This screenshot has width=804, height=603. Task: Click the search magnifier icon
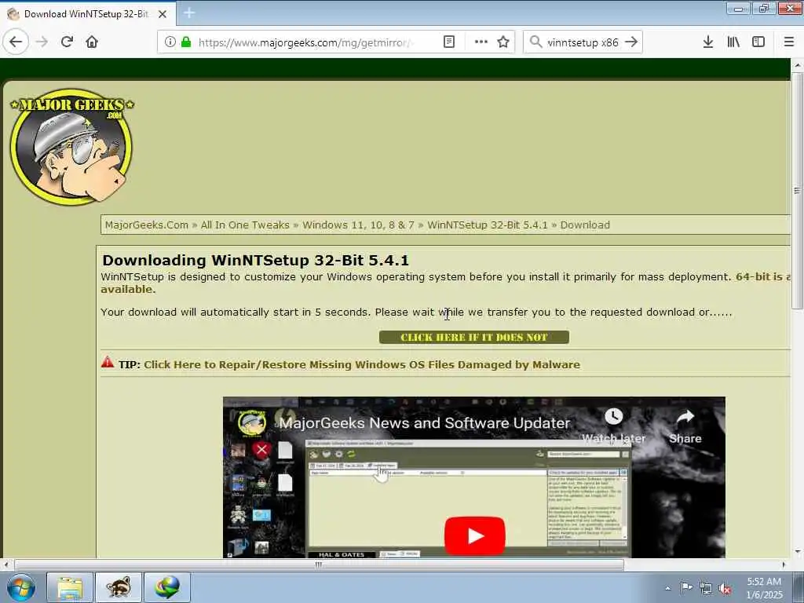pyautogui.click(x=535, y=42)
